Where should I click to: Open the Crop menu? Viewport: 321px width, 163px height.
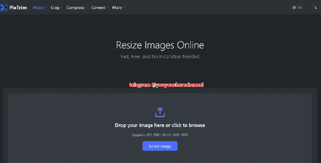click(x=55, y=8)
